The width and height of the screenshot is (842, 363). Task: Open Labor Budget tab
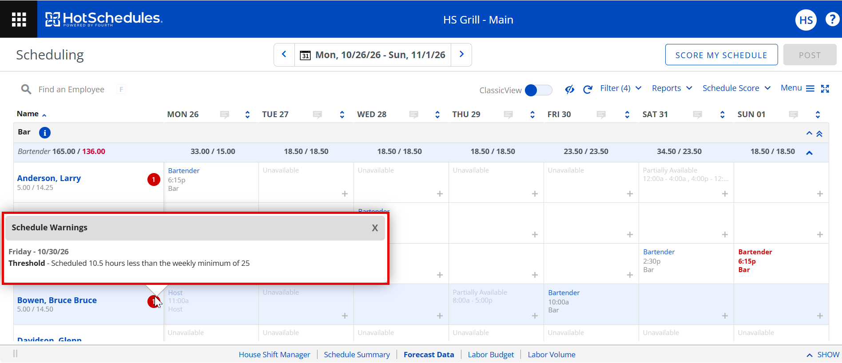pos(491,355)
